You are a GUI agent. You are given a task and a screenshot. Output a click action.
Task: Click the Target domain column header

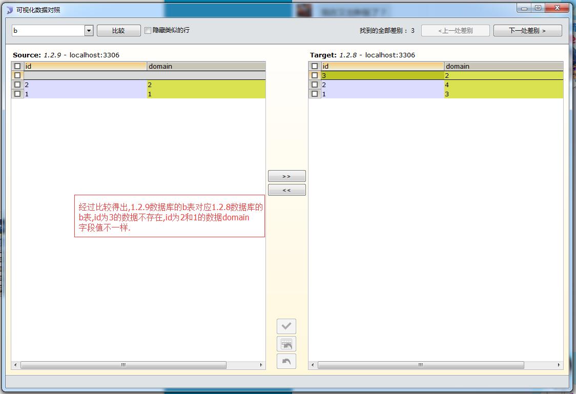(x=503, y=66)
